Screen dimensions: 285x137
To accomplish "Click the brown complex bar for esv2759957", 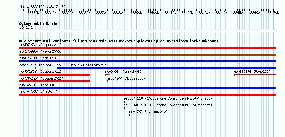I will tap(147, 55).
